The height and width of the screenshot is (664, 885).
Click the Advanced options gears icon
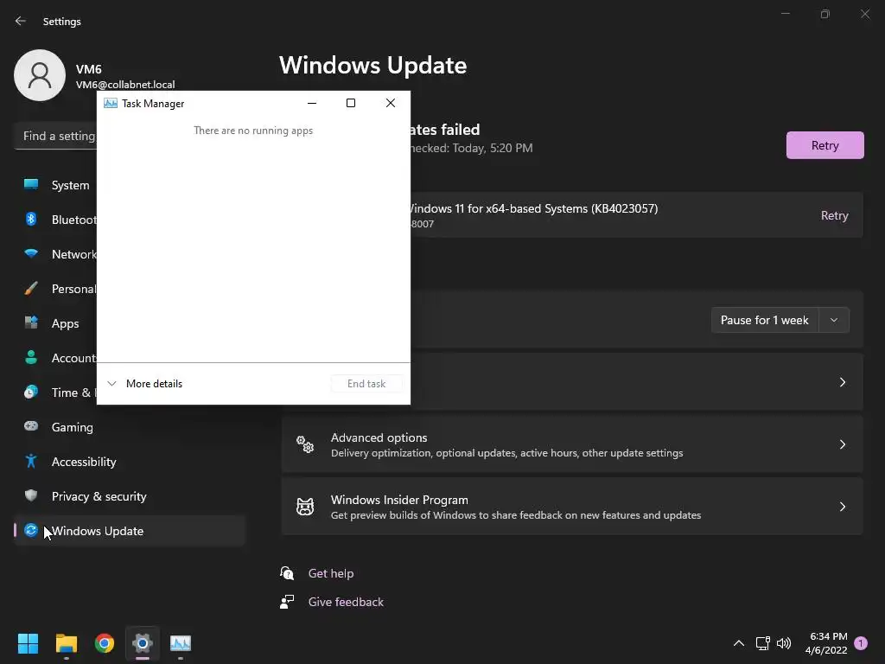pyautogui.click(x=305, y=444)
